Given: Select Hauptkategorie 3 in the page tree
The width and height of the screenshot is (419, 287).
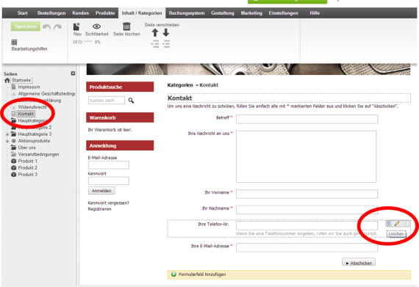Looking at the screenshot, I should click(35, 134).
